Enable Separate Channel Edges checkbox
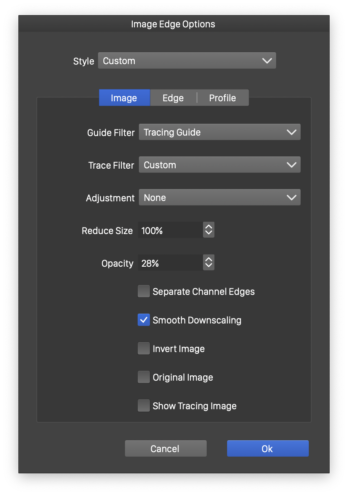The width and height of the screenshot is (348, 495). tap(144, 292)
